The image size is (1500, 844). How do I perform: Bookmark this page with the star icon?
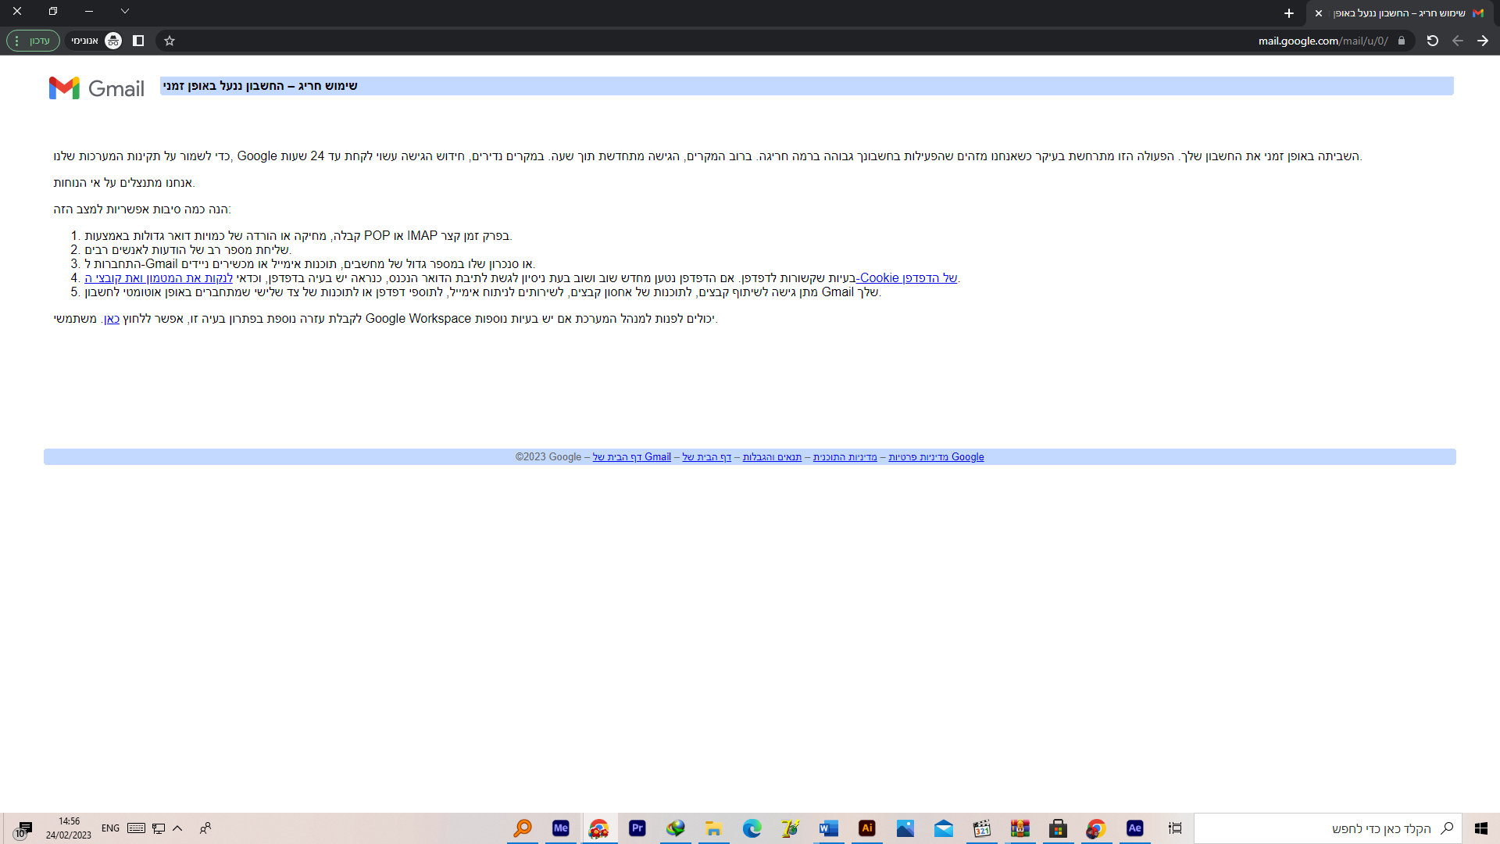point(170,41)
